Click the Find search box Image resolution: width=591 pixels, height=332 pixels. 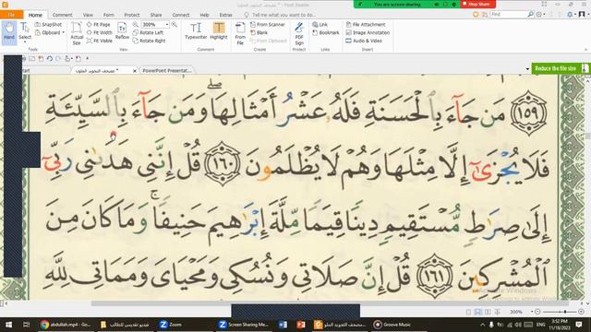[x=508, y=15]
